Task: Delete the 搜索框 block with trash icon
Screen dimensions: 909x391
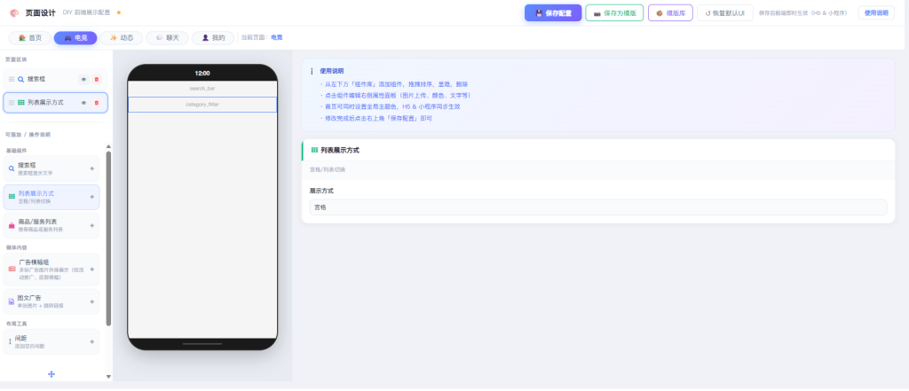Action: (x=96, y=80)
